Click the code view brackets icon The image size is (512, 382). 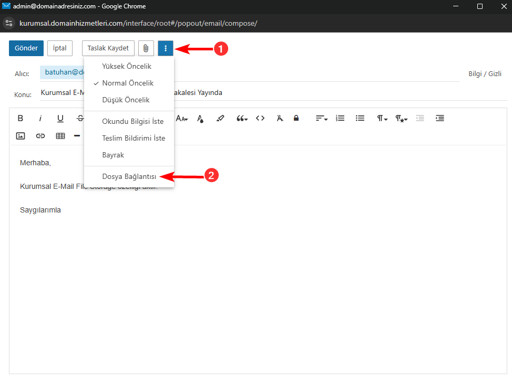coord(260,118)
